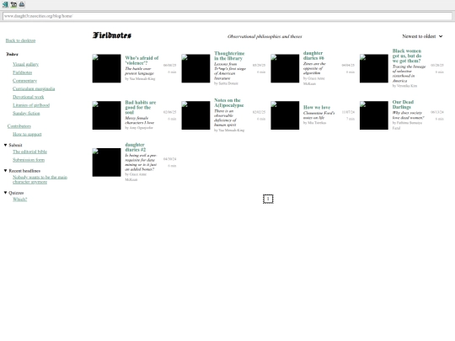
Task: Open article 'How we love'
Action: (x=317, y=107)
